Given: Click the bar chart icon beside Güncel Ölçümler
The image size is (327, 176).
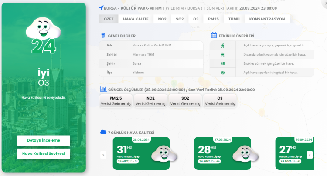Looking at the screenshot, I should pos(103,89).
